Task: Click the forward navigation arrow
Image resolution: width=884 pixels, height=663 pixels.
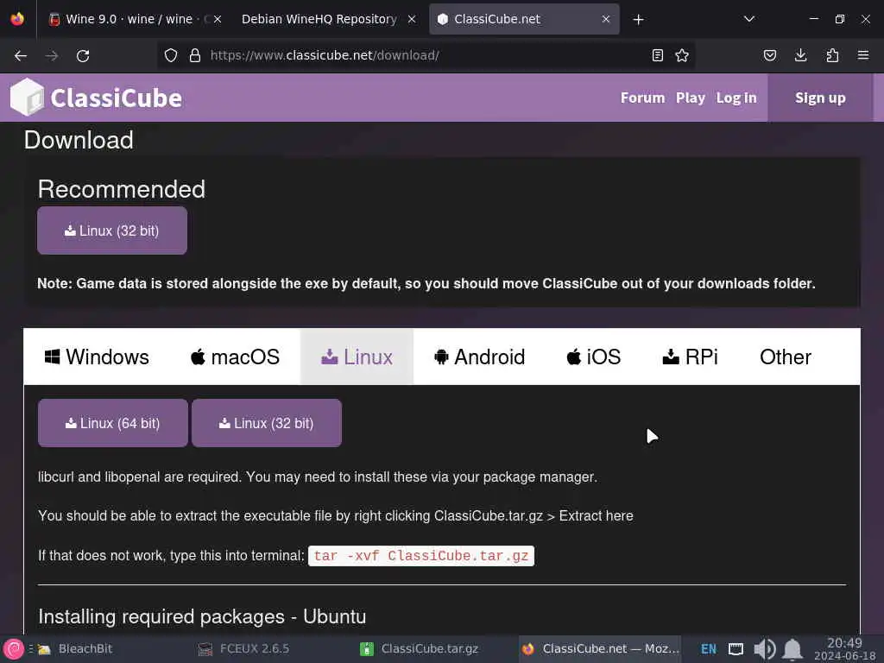Action: [52, 55]
